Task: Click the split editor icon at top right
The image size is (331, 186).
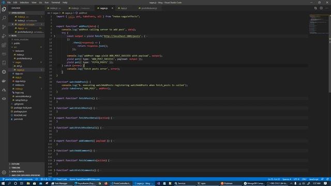Action: coord(321,8)
